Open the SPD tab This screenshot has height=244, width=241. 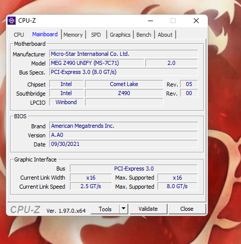(96, 35)
